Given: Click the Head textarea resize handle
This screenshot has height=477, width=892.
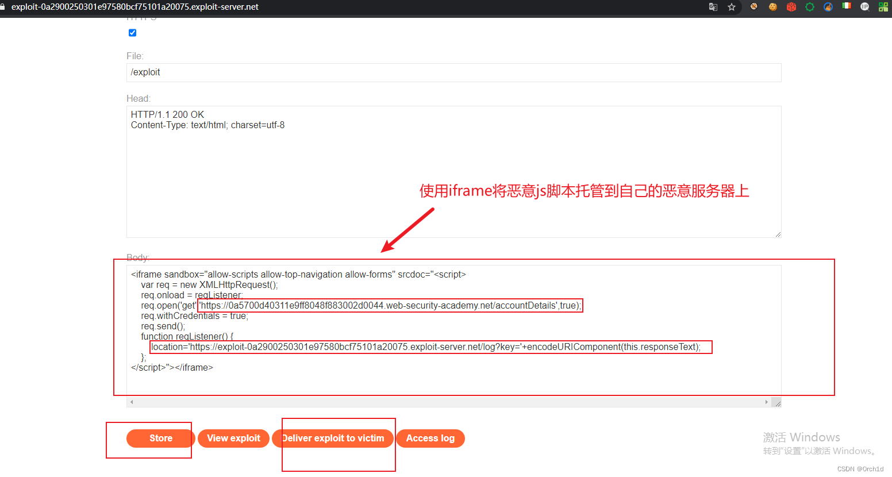Looking at the screenshot, I should pos(778,234).
